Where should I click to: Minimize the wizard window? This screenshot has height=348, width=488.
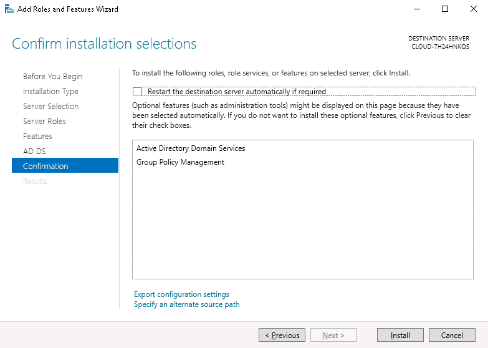point(417,9)
